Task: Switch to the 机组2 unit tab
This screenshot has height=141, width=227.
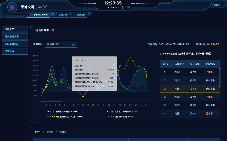Action: (50, 132)
